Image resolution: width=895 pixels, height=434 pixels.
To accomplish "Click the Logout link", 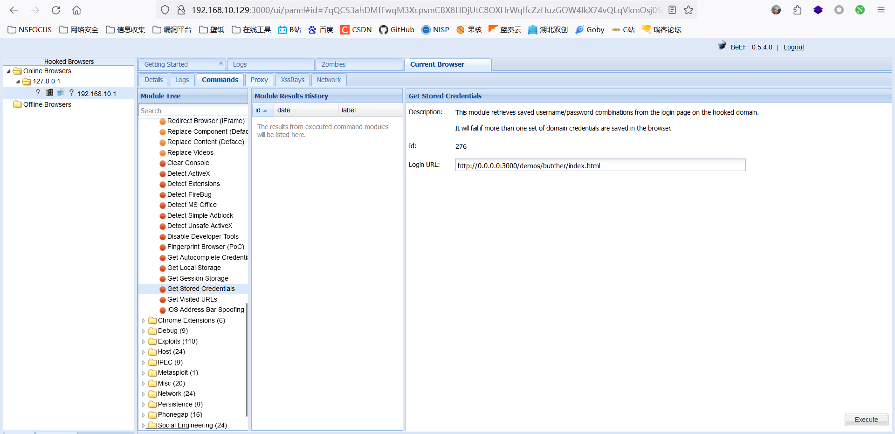I will pos(793,47).
